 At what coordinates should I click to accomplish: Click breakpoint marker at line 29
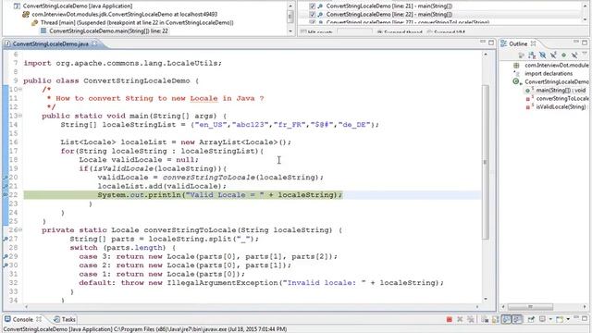[6, 256]
